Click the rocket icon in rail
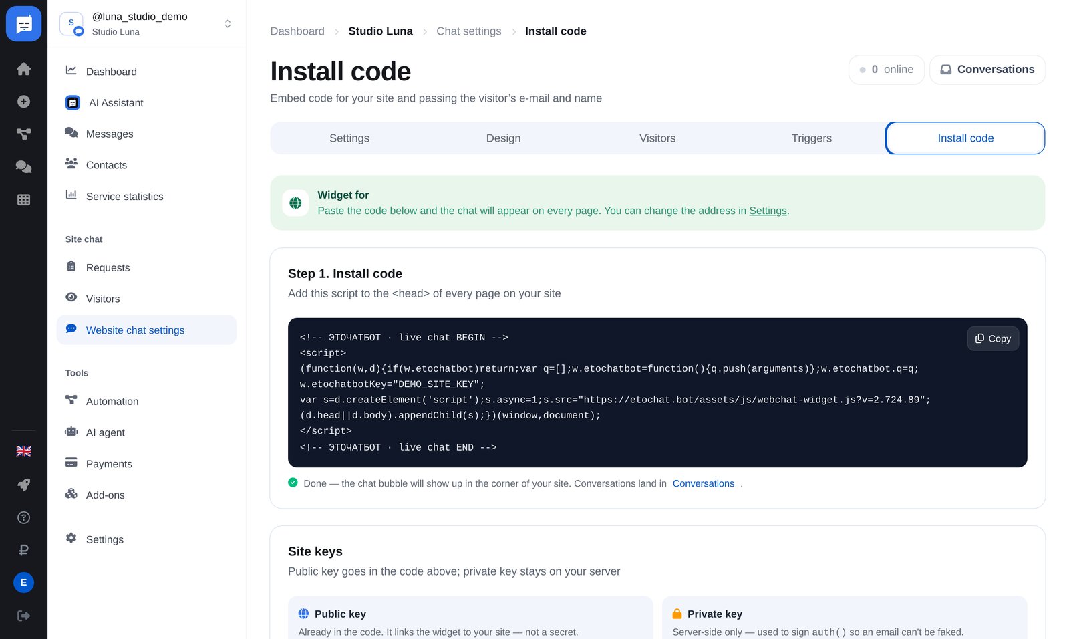Screen dimensions: 1069x639 (x=23, y=485)
